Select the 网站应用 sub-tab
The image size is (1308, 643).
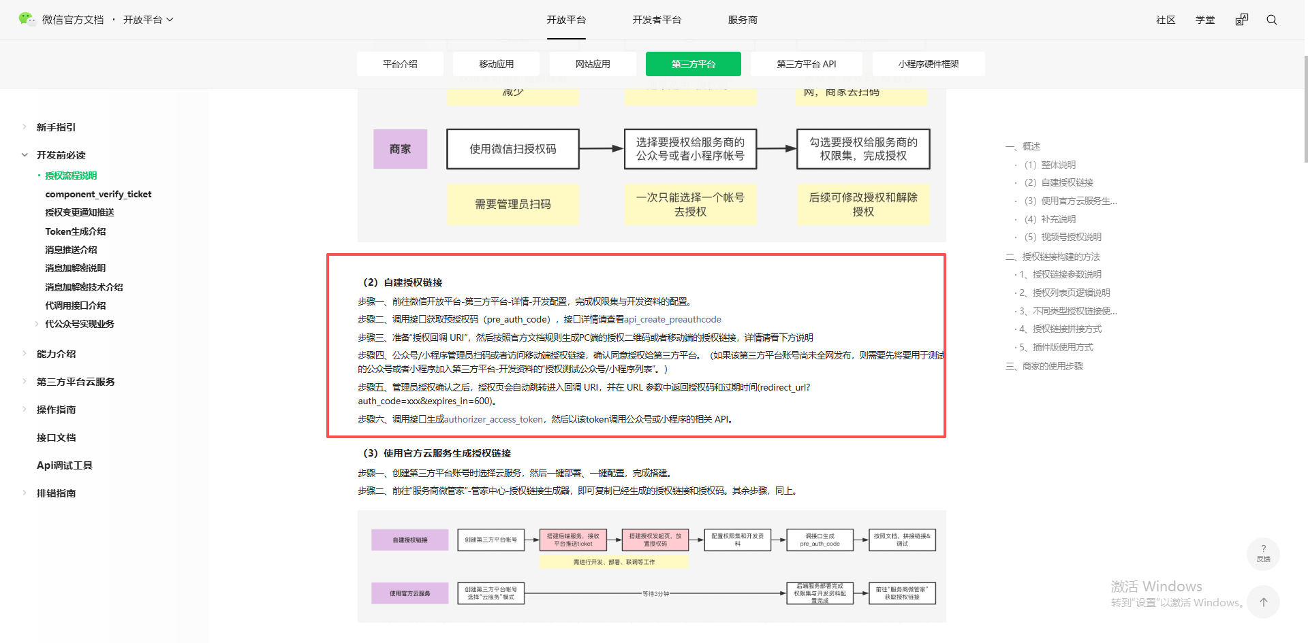pos(593,64)
